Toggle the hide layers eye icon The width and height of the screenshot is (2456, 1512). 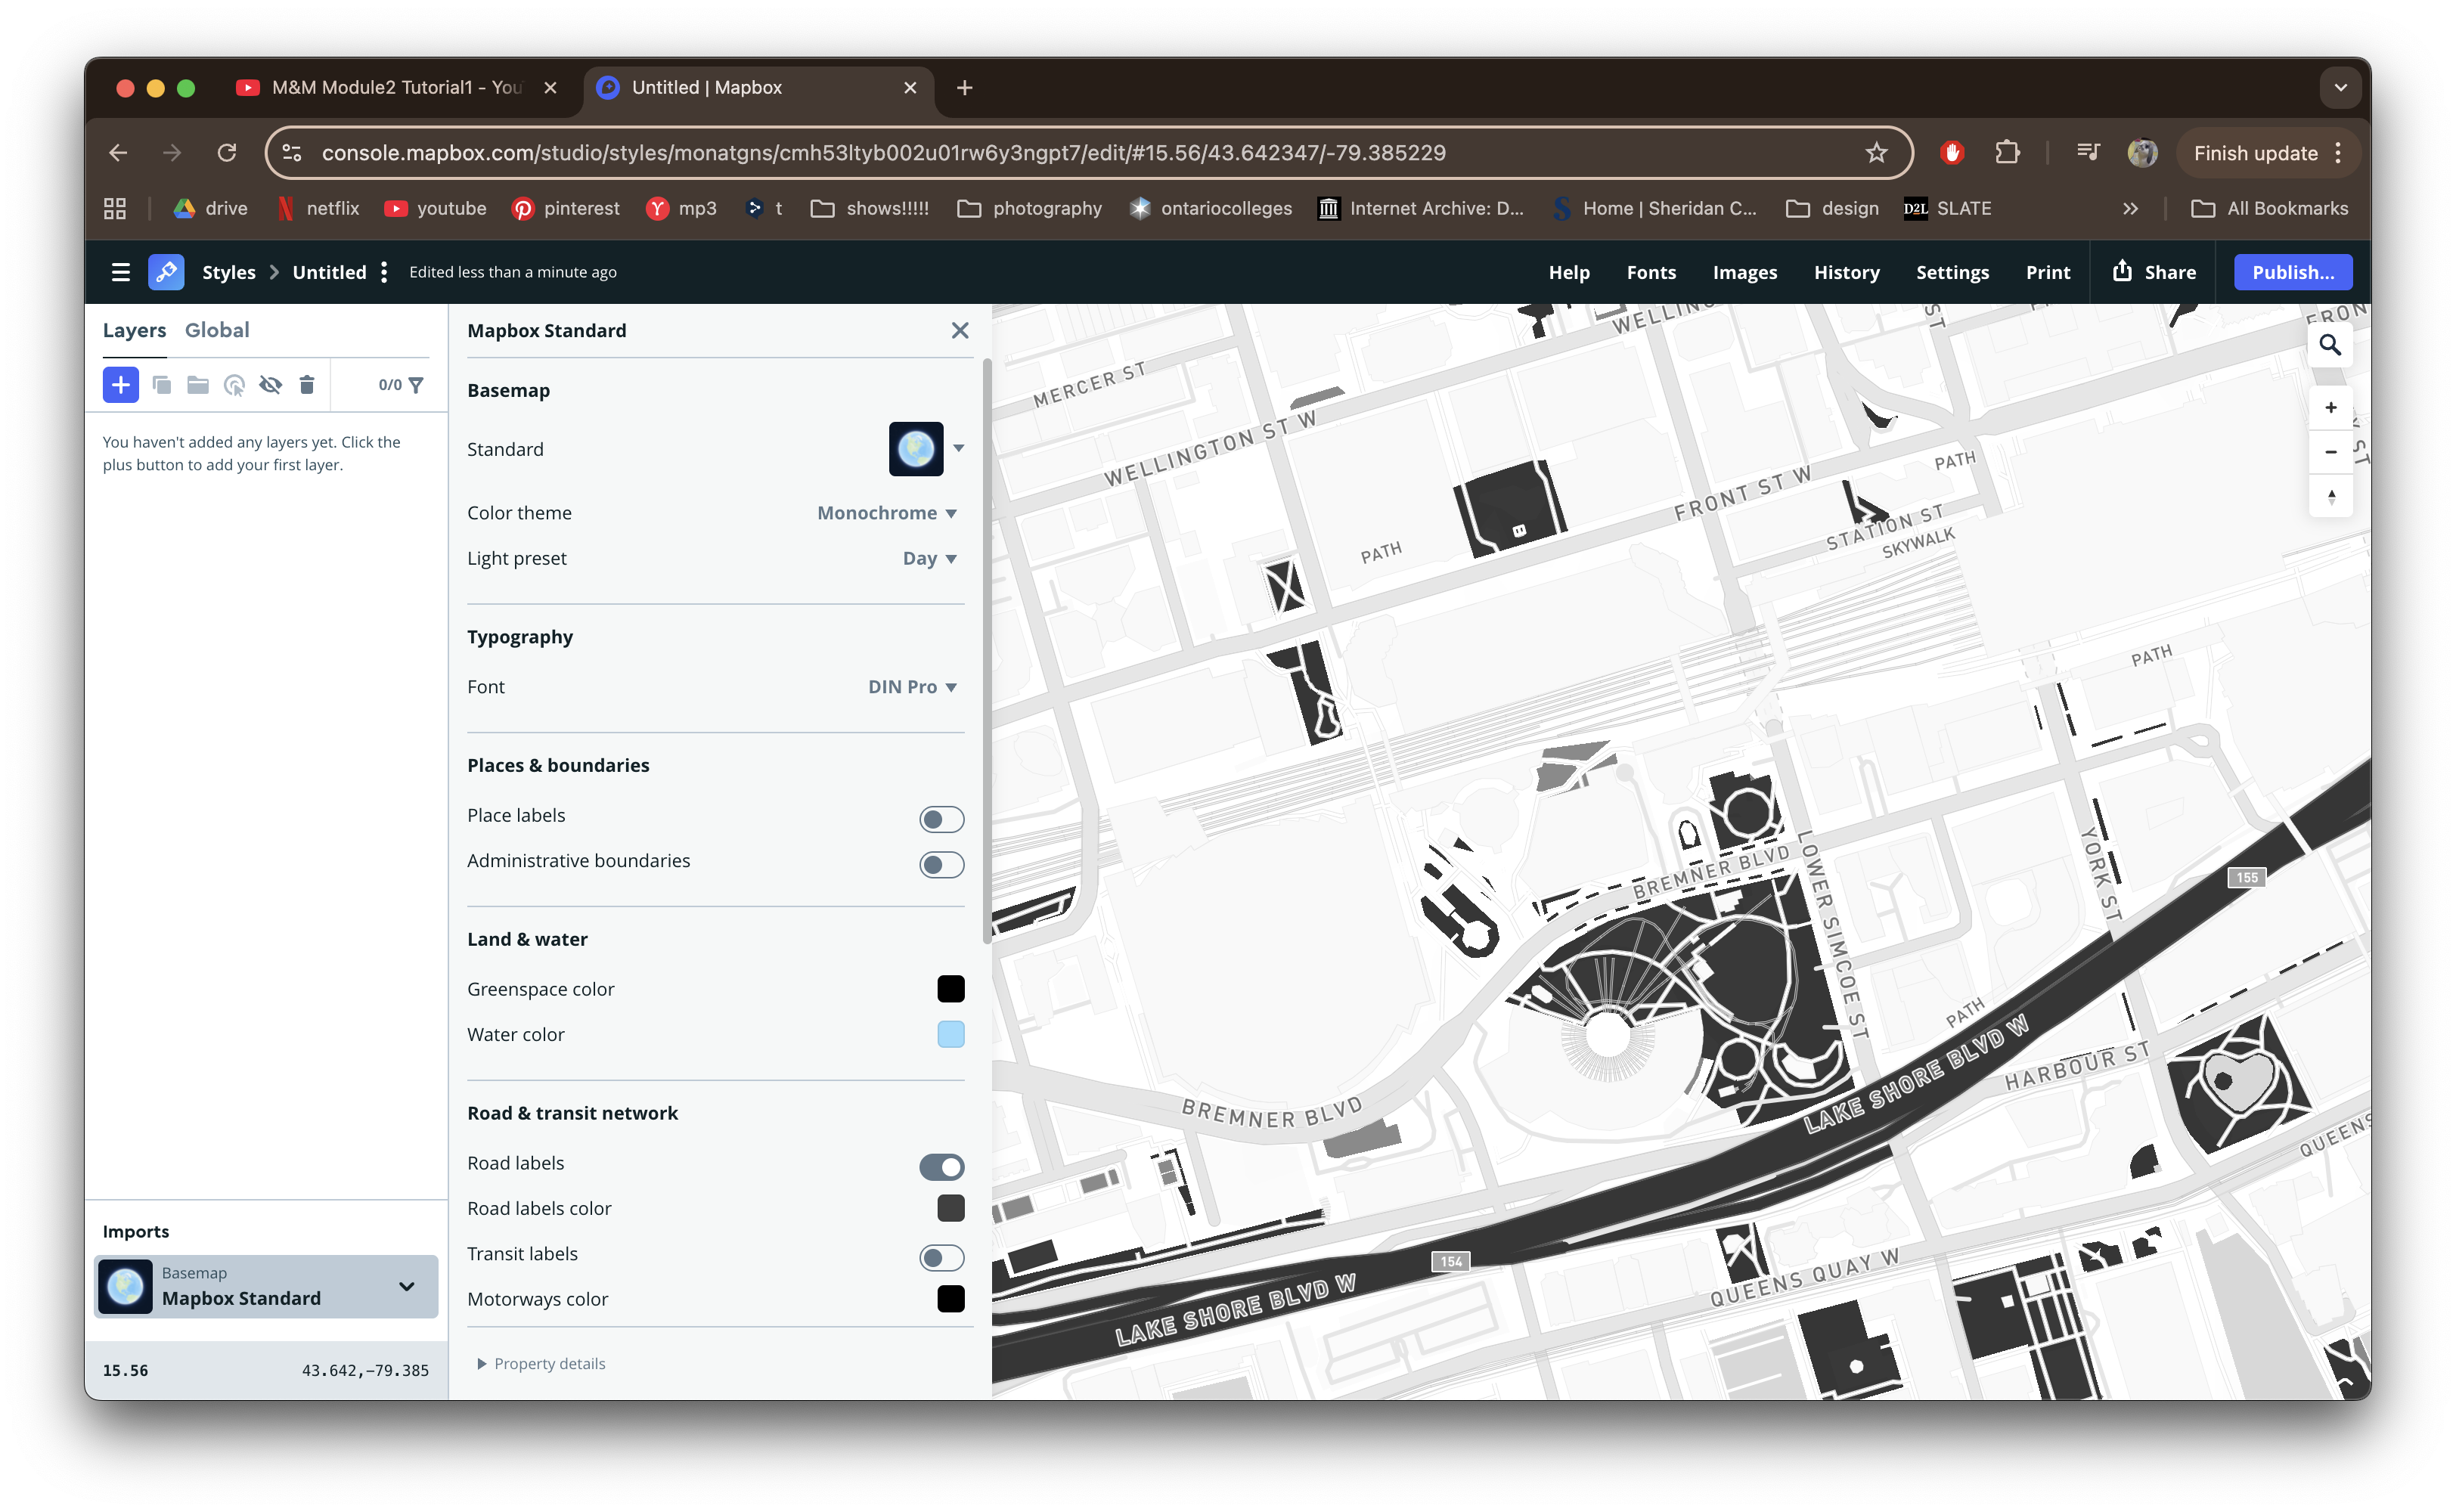click(271, 385)
